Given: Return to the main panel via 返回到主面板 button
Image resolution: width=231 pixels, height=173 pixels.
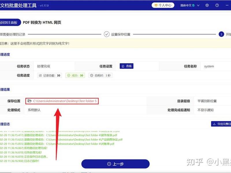Looking at the screenshot, I should 10,22.
